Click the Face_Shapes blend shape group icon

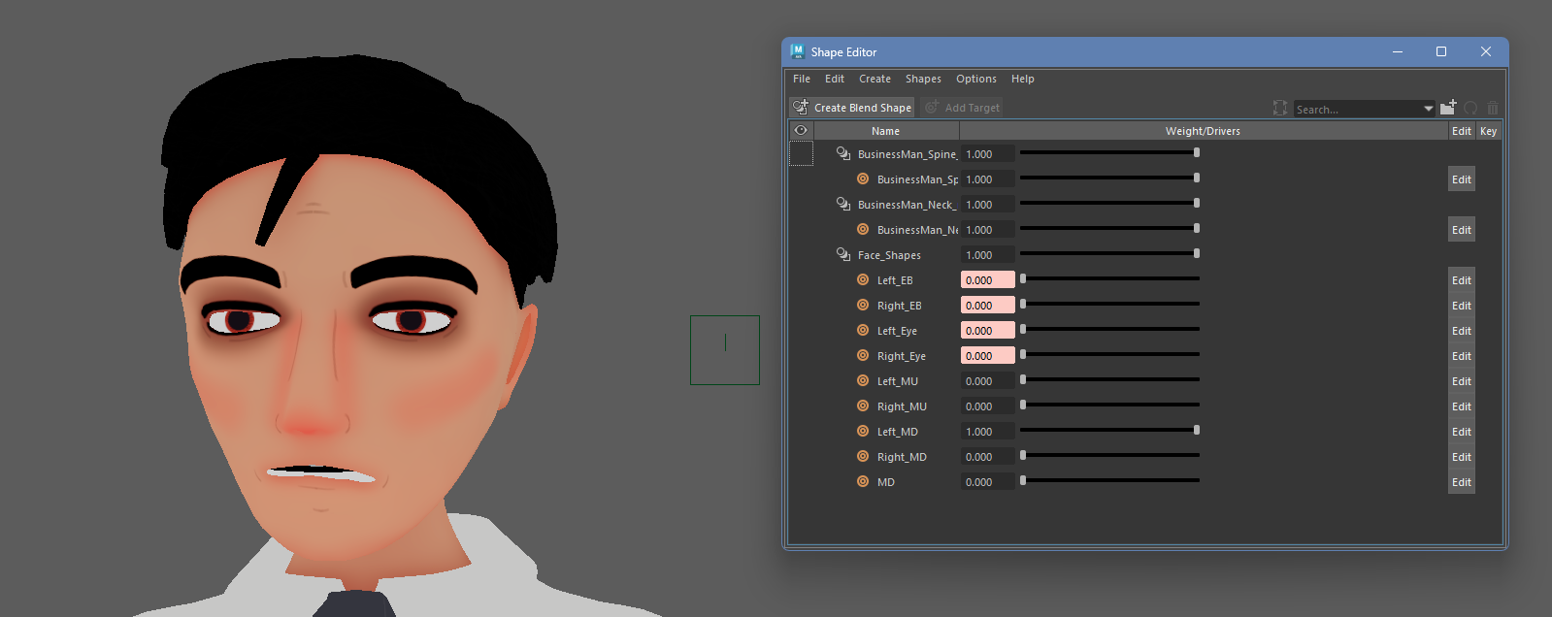tap(843, 254)
